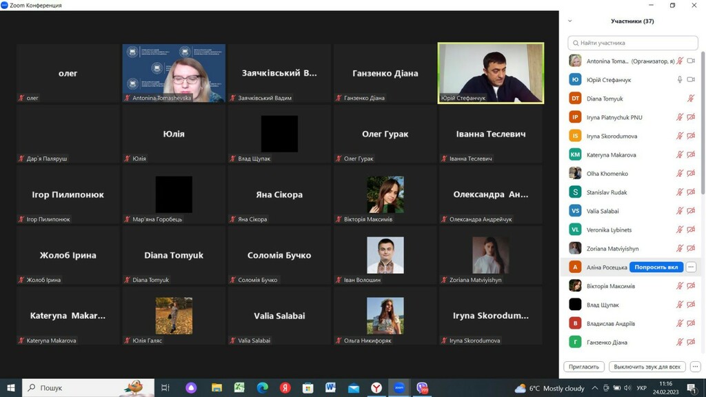Open the three-dots menu beside mute all button
This screenshot has height=397, width=706.
(695, 367)
